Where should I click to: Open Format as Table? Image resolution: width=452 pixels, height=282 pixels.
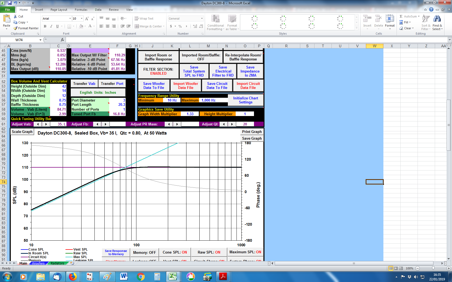[x=232, y=23]
